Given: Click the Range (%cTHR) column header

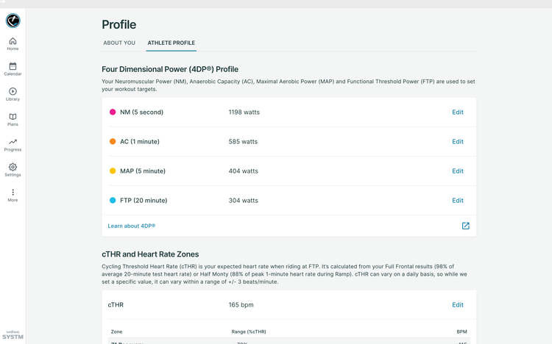Looking at the screenshot, I should click(249, 332).
